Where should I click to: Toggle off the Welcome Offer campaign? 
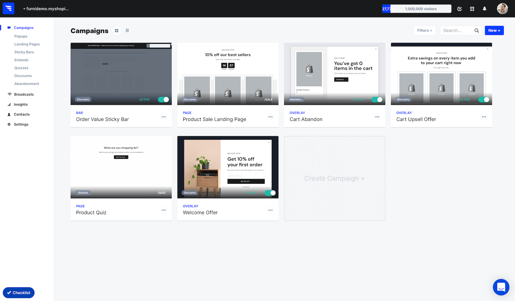270,193
